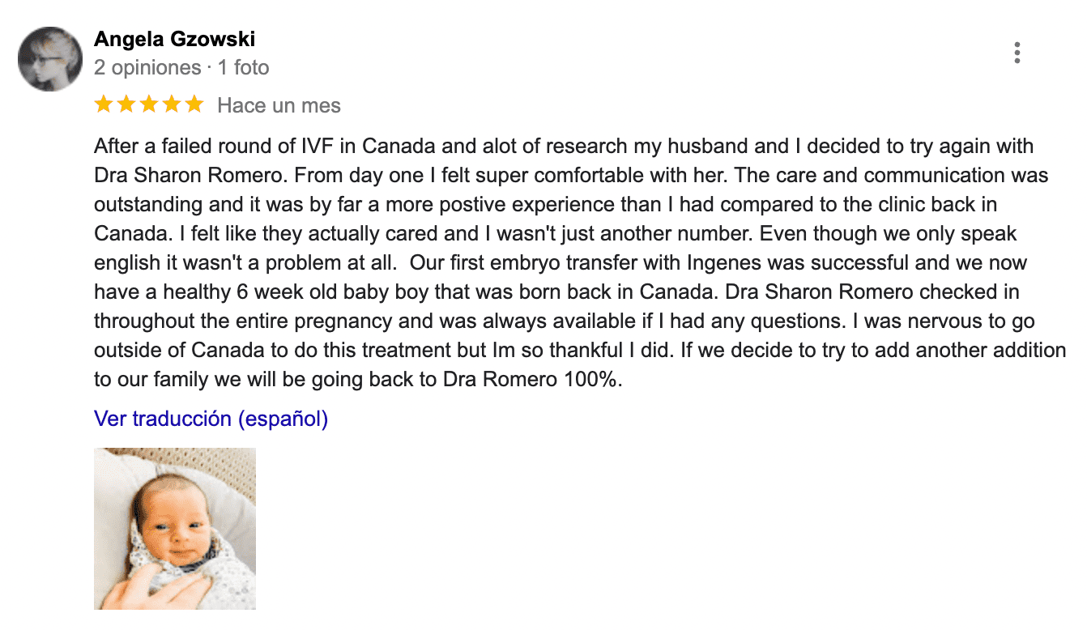Click Ver traducción (español) link
This screenshot has width=1087, height=630.
point(211,419)
